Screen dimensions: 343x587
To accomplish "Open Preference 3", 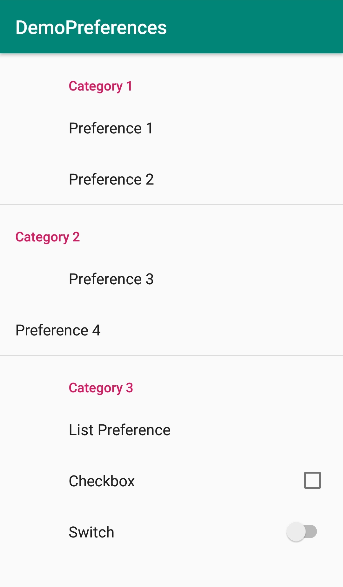I will [111, 279].
